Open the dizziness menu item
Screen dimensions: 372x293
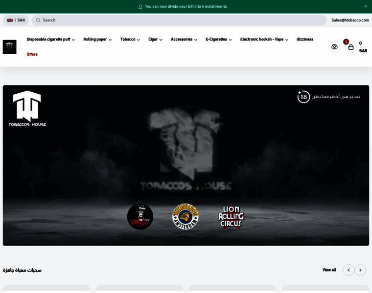coord(305,40)
